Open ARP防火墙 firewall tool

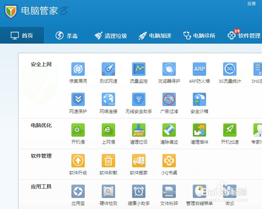(x=199, y=69)
